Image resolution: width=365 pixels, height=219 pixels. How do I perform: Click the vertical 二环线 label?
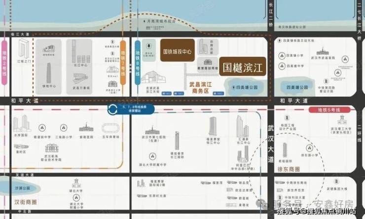360,134
